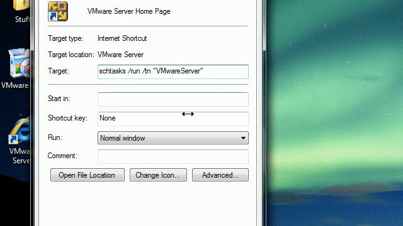Click the 'Shortcut key:' label
Viewport: 403px width, 226px height.
pyautogui.click(x=67, y=118)
